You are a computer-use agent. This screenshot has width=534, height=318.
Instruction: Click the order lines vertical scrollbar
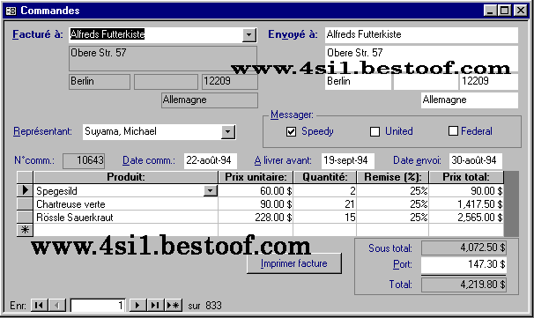click(511, 203)
